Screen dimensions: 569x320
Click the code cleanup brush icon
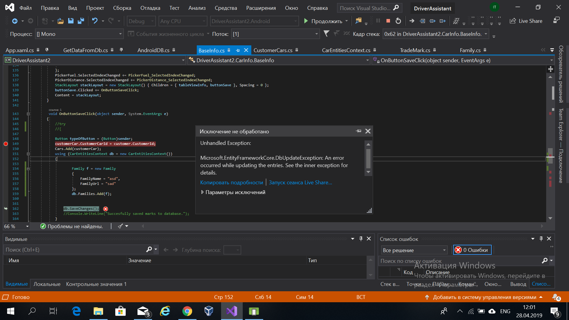coord(120,226)
